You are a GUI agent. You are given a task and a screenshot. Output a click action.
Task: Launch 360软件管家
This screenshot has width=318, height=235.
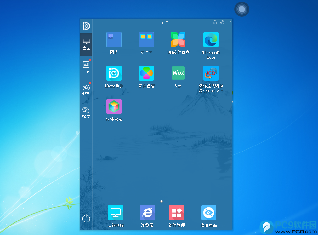pyautogui.click(x=178, y=39)
